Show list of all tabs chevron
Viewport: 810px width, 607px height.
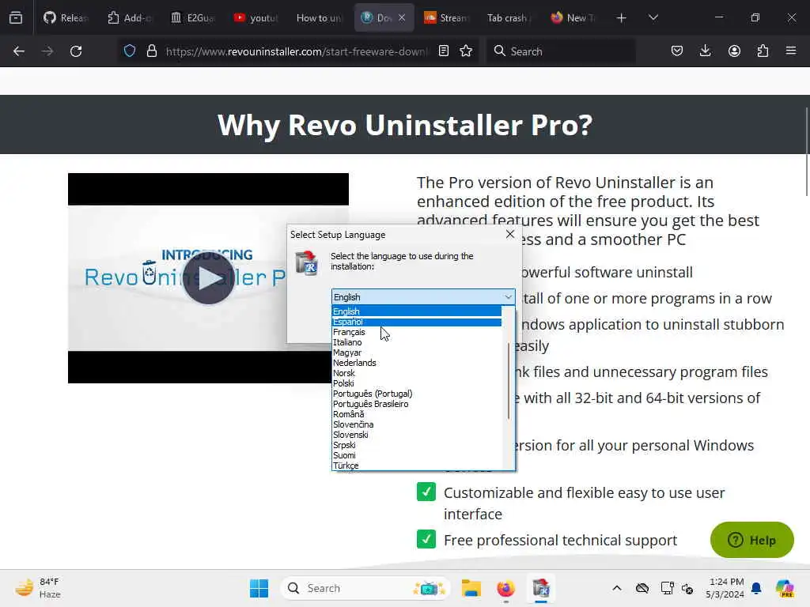653,18
